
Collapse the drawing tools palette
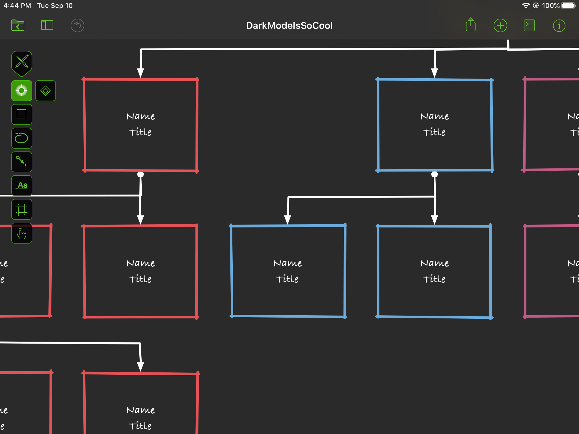tap(22, 63)
